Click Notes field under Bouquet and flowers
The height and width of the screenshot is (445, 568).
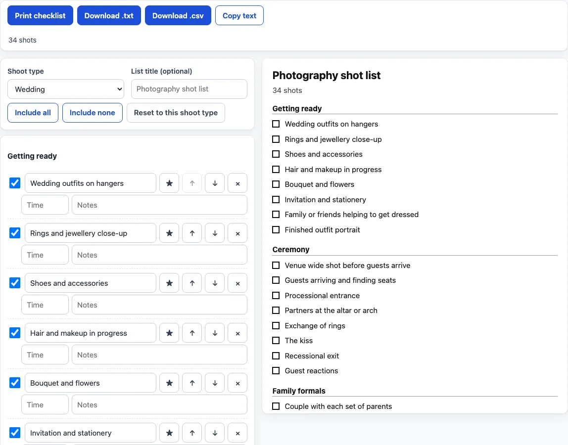(159, 405)
